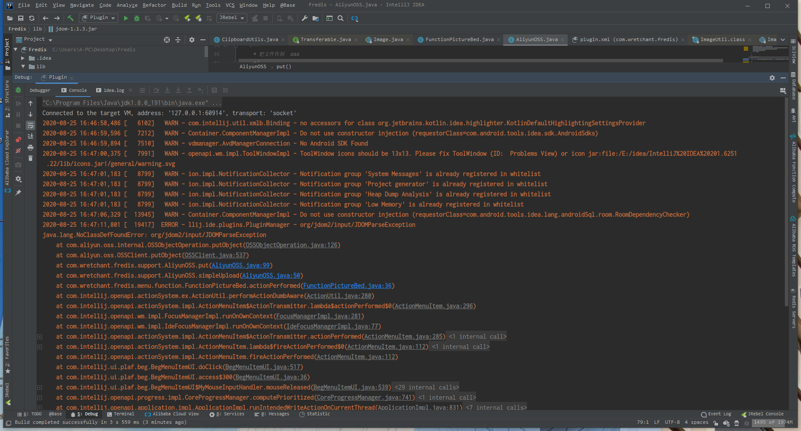The height and width of the screenshot is (431, 801).
Task: Click the Collapse All icon in Project panel
Action: click(x=178, y=40)
